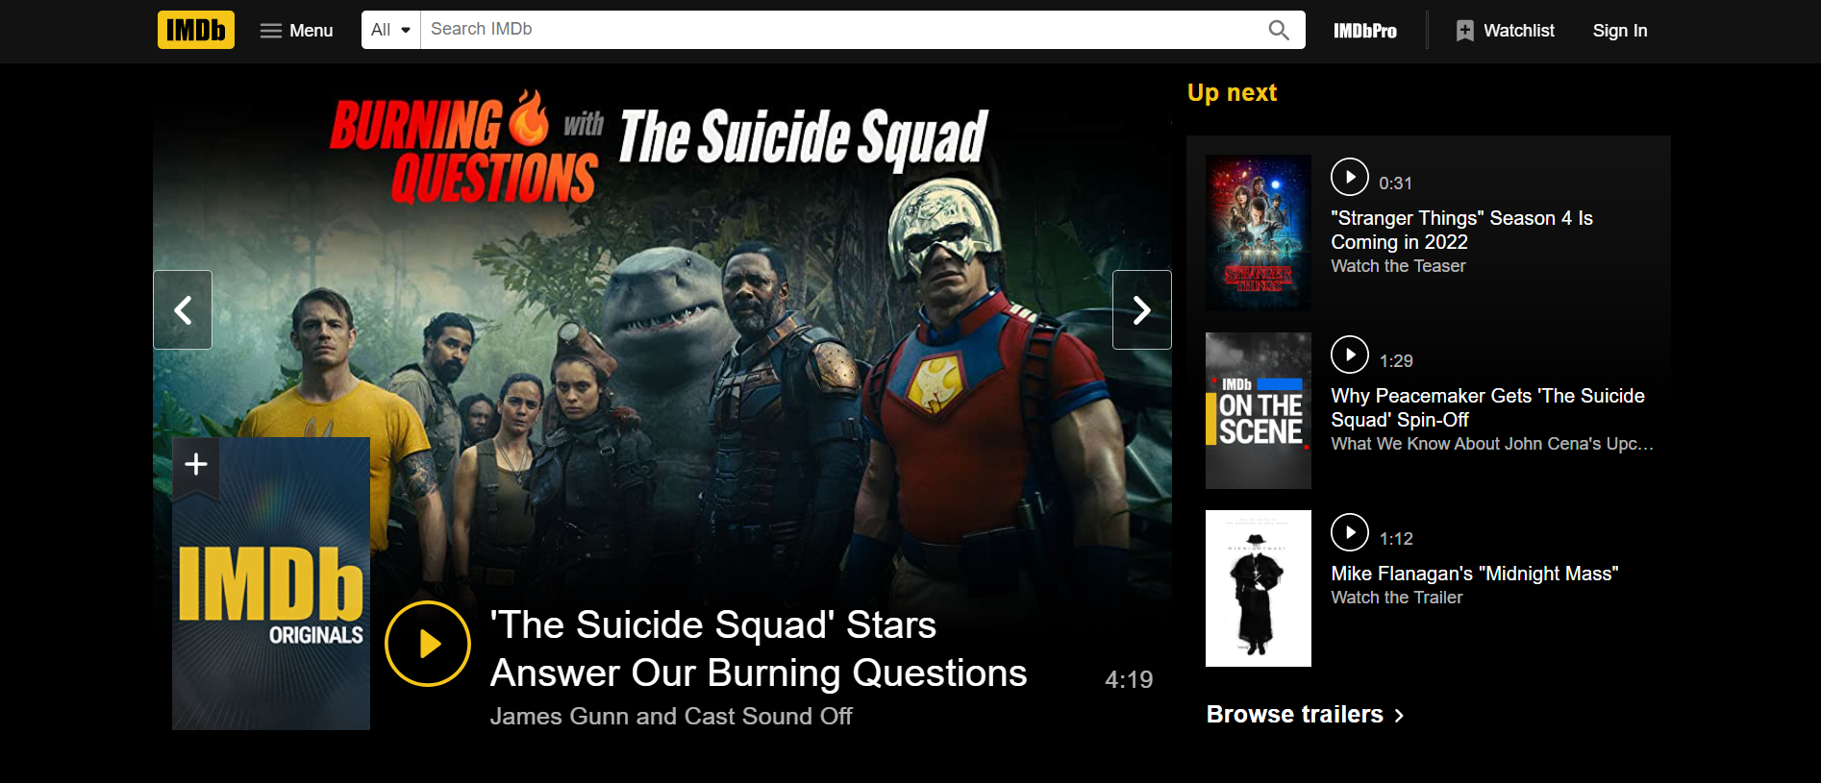The height and width of the screenshot is (783, 1821).
Task: Focus the Search IMDb input field
Action: pyautogui.click(x=836, y=30)
